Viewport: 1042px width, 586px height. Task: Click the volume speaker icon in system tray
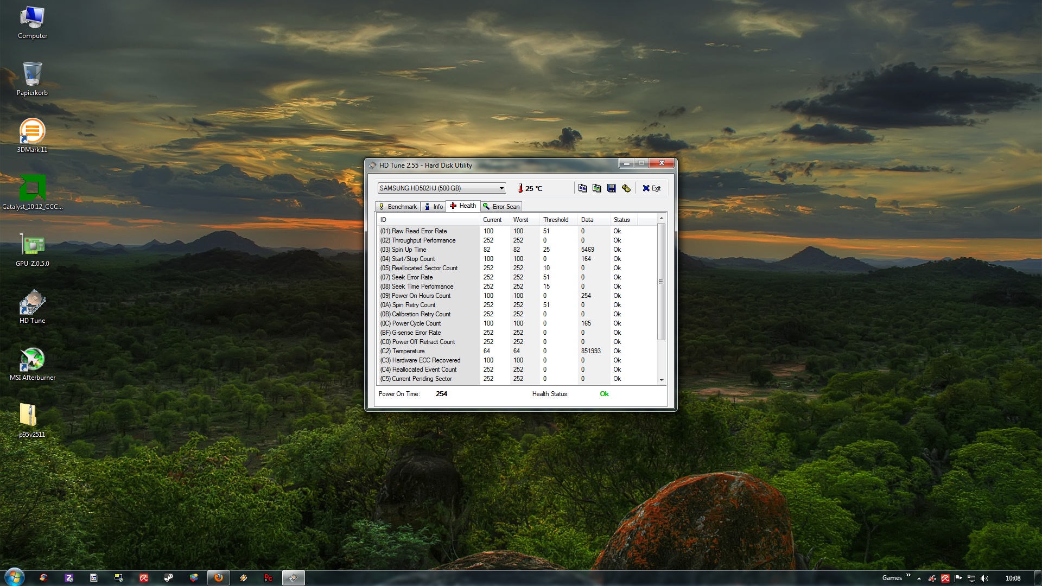coord(985,578)
